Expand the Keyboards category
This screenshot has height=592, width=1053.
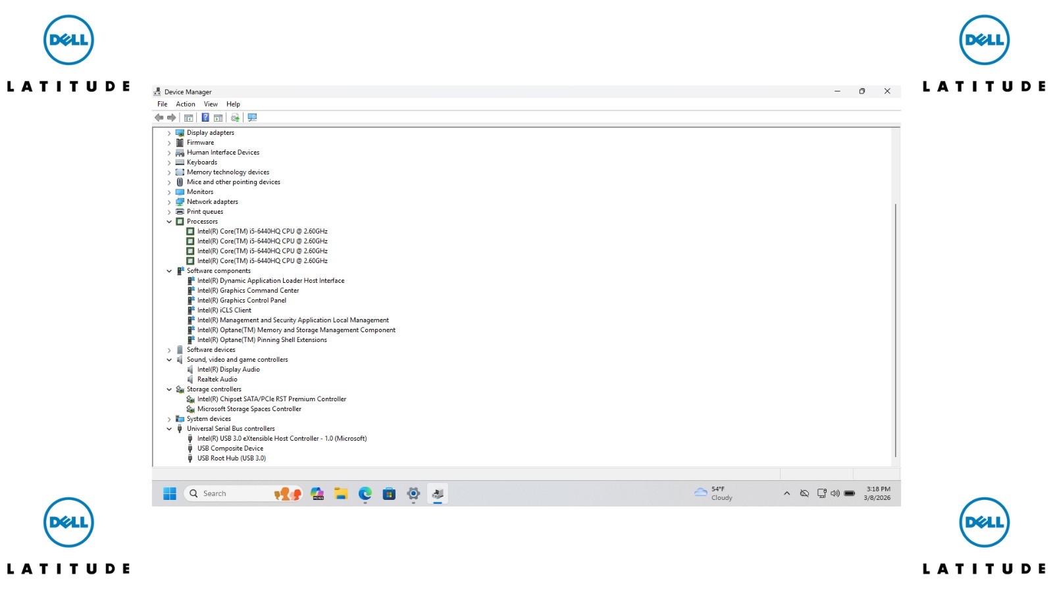click(x=169, y=162)
